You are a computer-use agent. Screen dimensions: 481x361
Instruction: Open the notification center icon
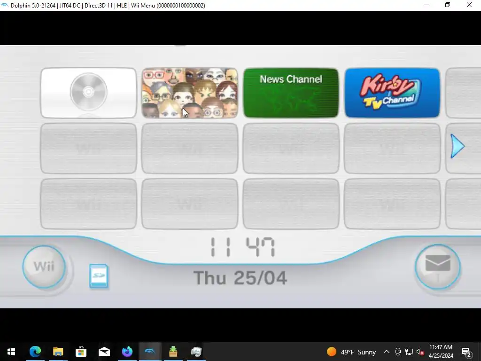point(466,352)
